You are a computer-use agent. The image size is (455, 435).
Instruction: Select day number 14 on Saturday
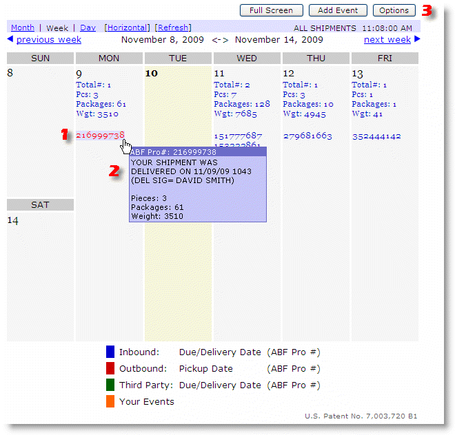point(13,221)
